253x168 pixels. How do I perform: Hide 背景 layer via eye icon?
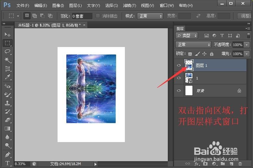[x=179, y=90]
